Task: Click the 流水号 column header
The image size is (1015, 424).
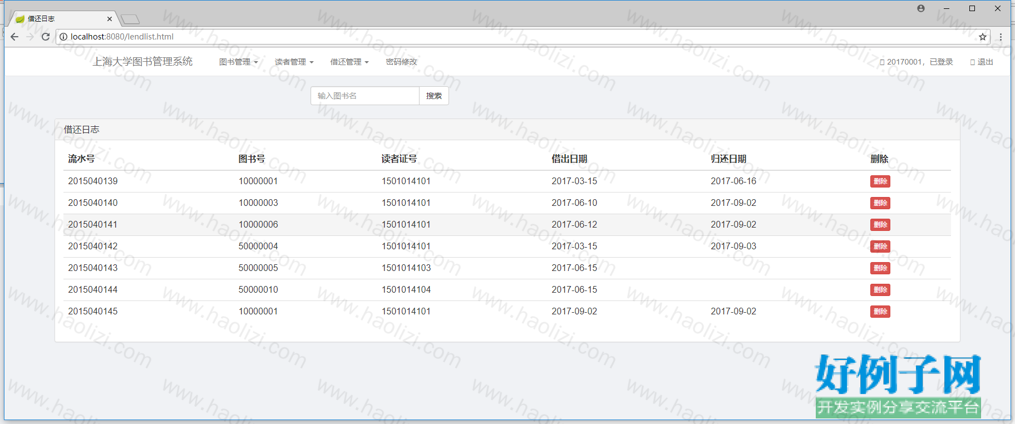Action: pyautogui.click(x=81, y=159)
